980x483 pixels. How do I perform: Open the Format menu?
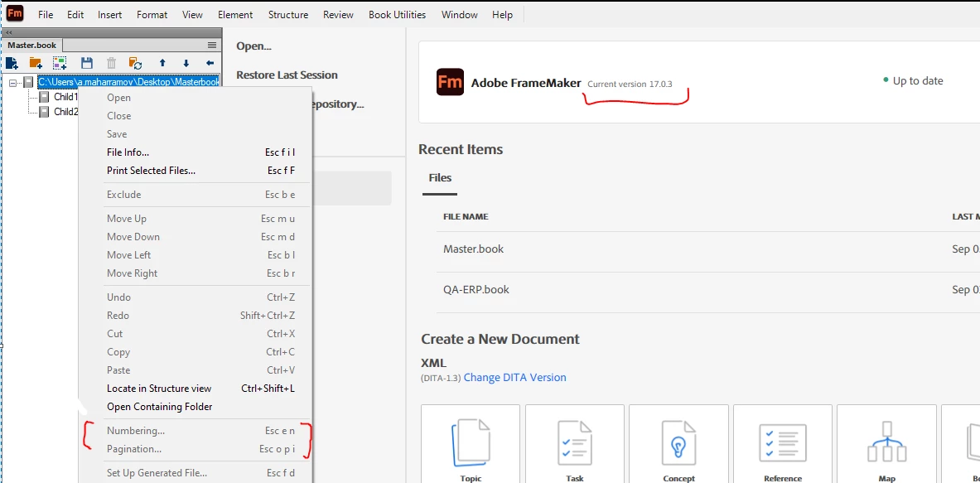(152, 14)
